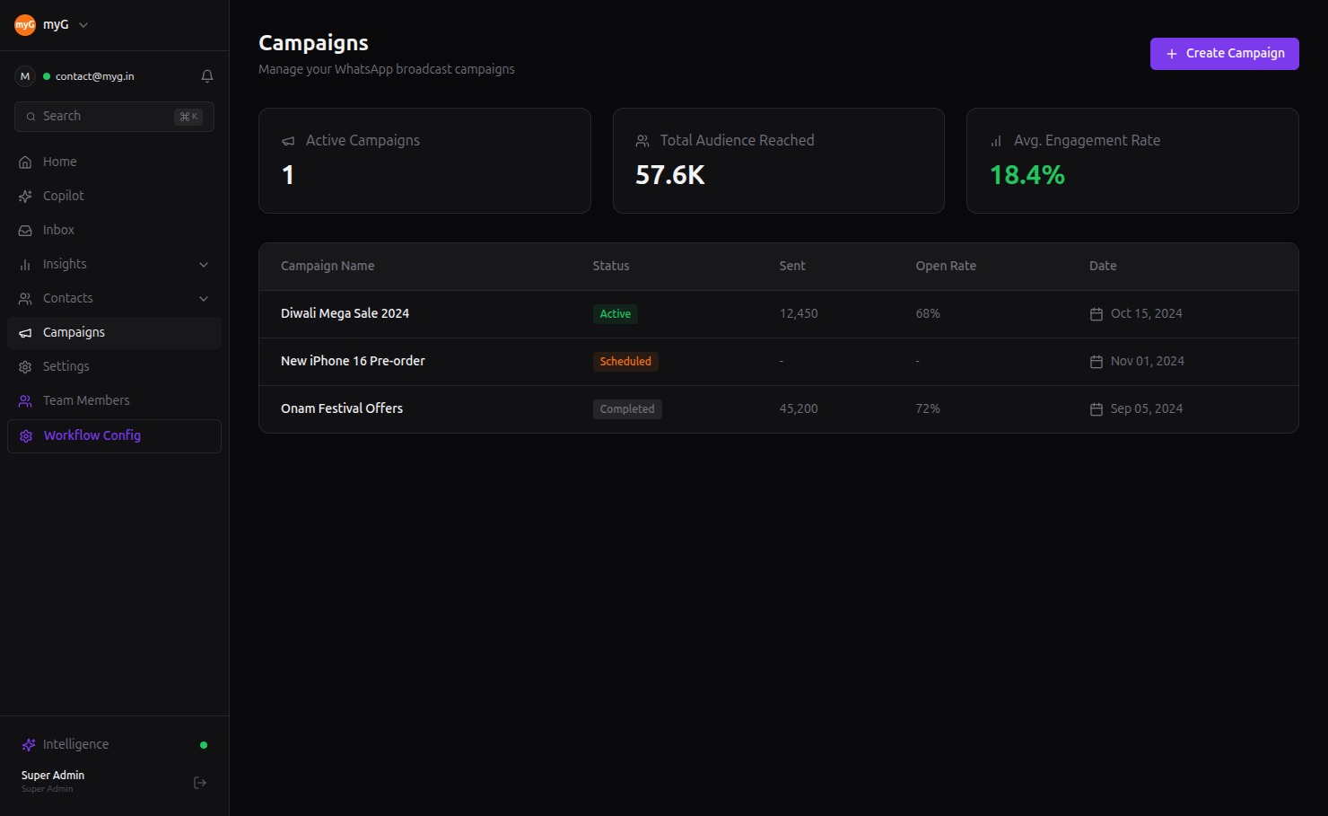
Task: Click the chart icon on Engagement Rate card
Action: click(996, 141)
